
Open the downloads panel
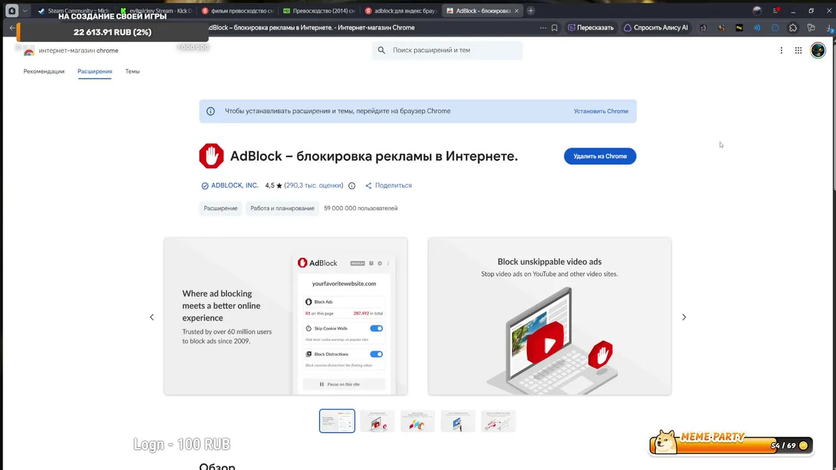coord(829,28)
